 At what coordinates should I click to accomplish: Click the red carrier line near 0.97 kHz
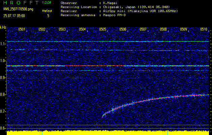click(x=108, y=66)
